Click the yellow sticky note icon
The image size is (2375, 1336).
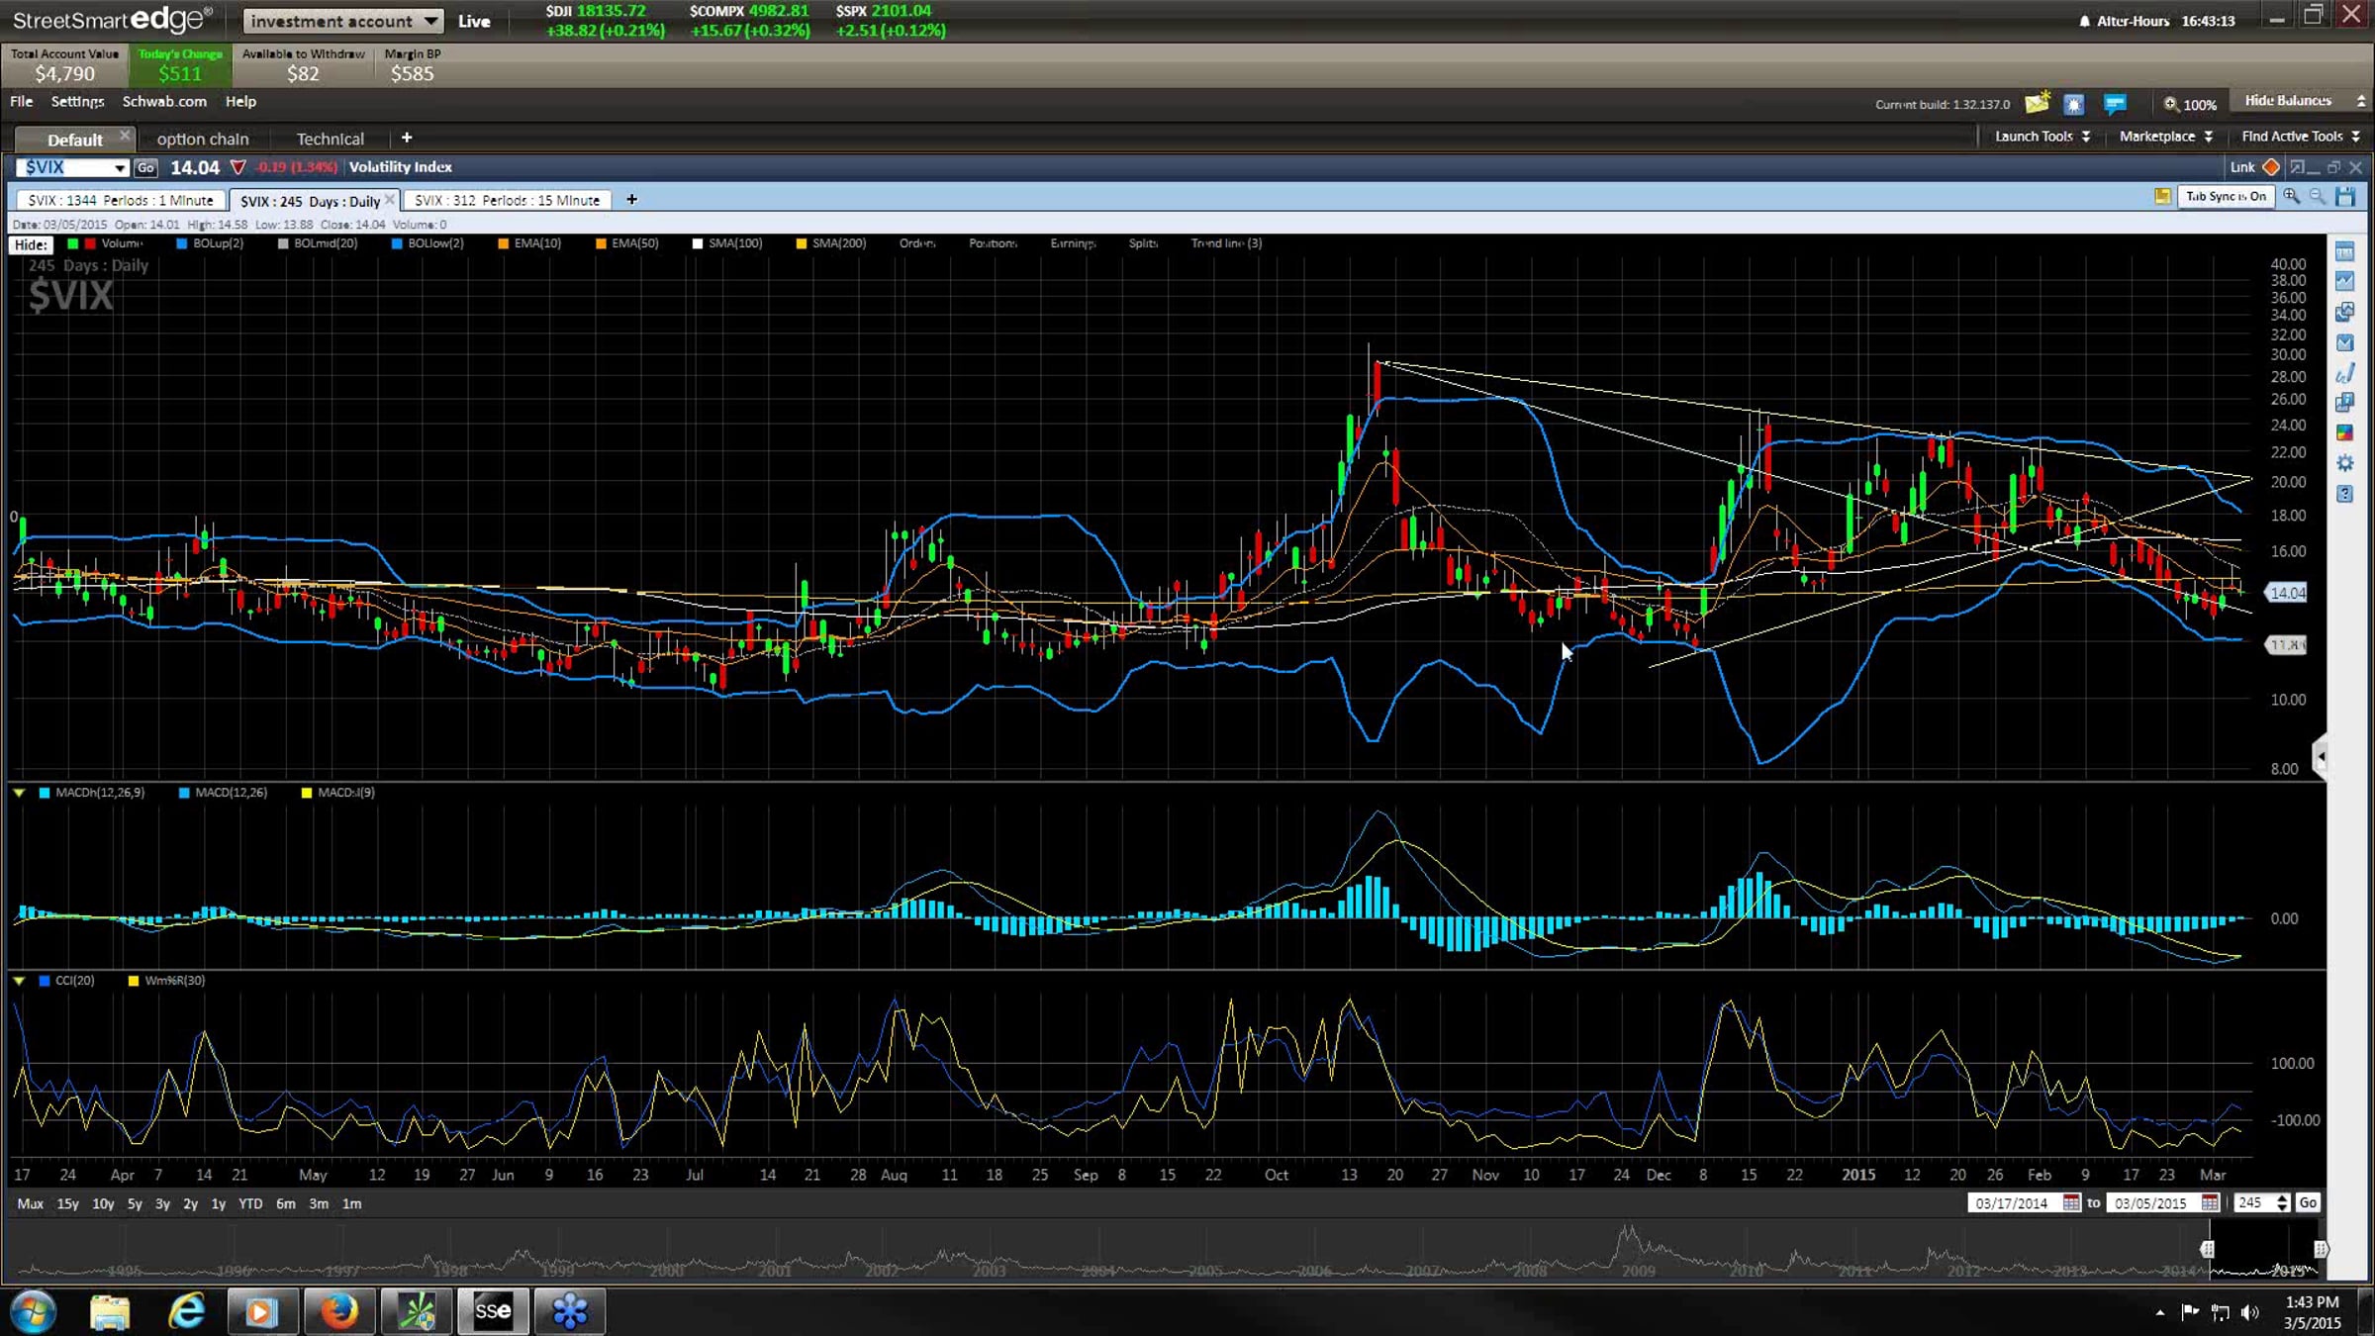pos(2162,197)
